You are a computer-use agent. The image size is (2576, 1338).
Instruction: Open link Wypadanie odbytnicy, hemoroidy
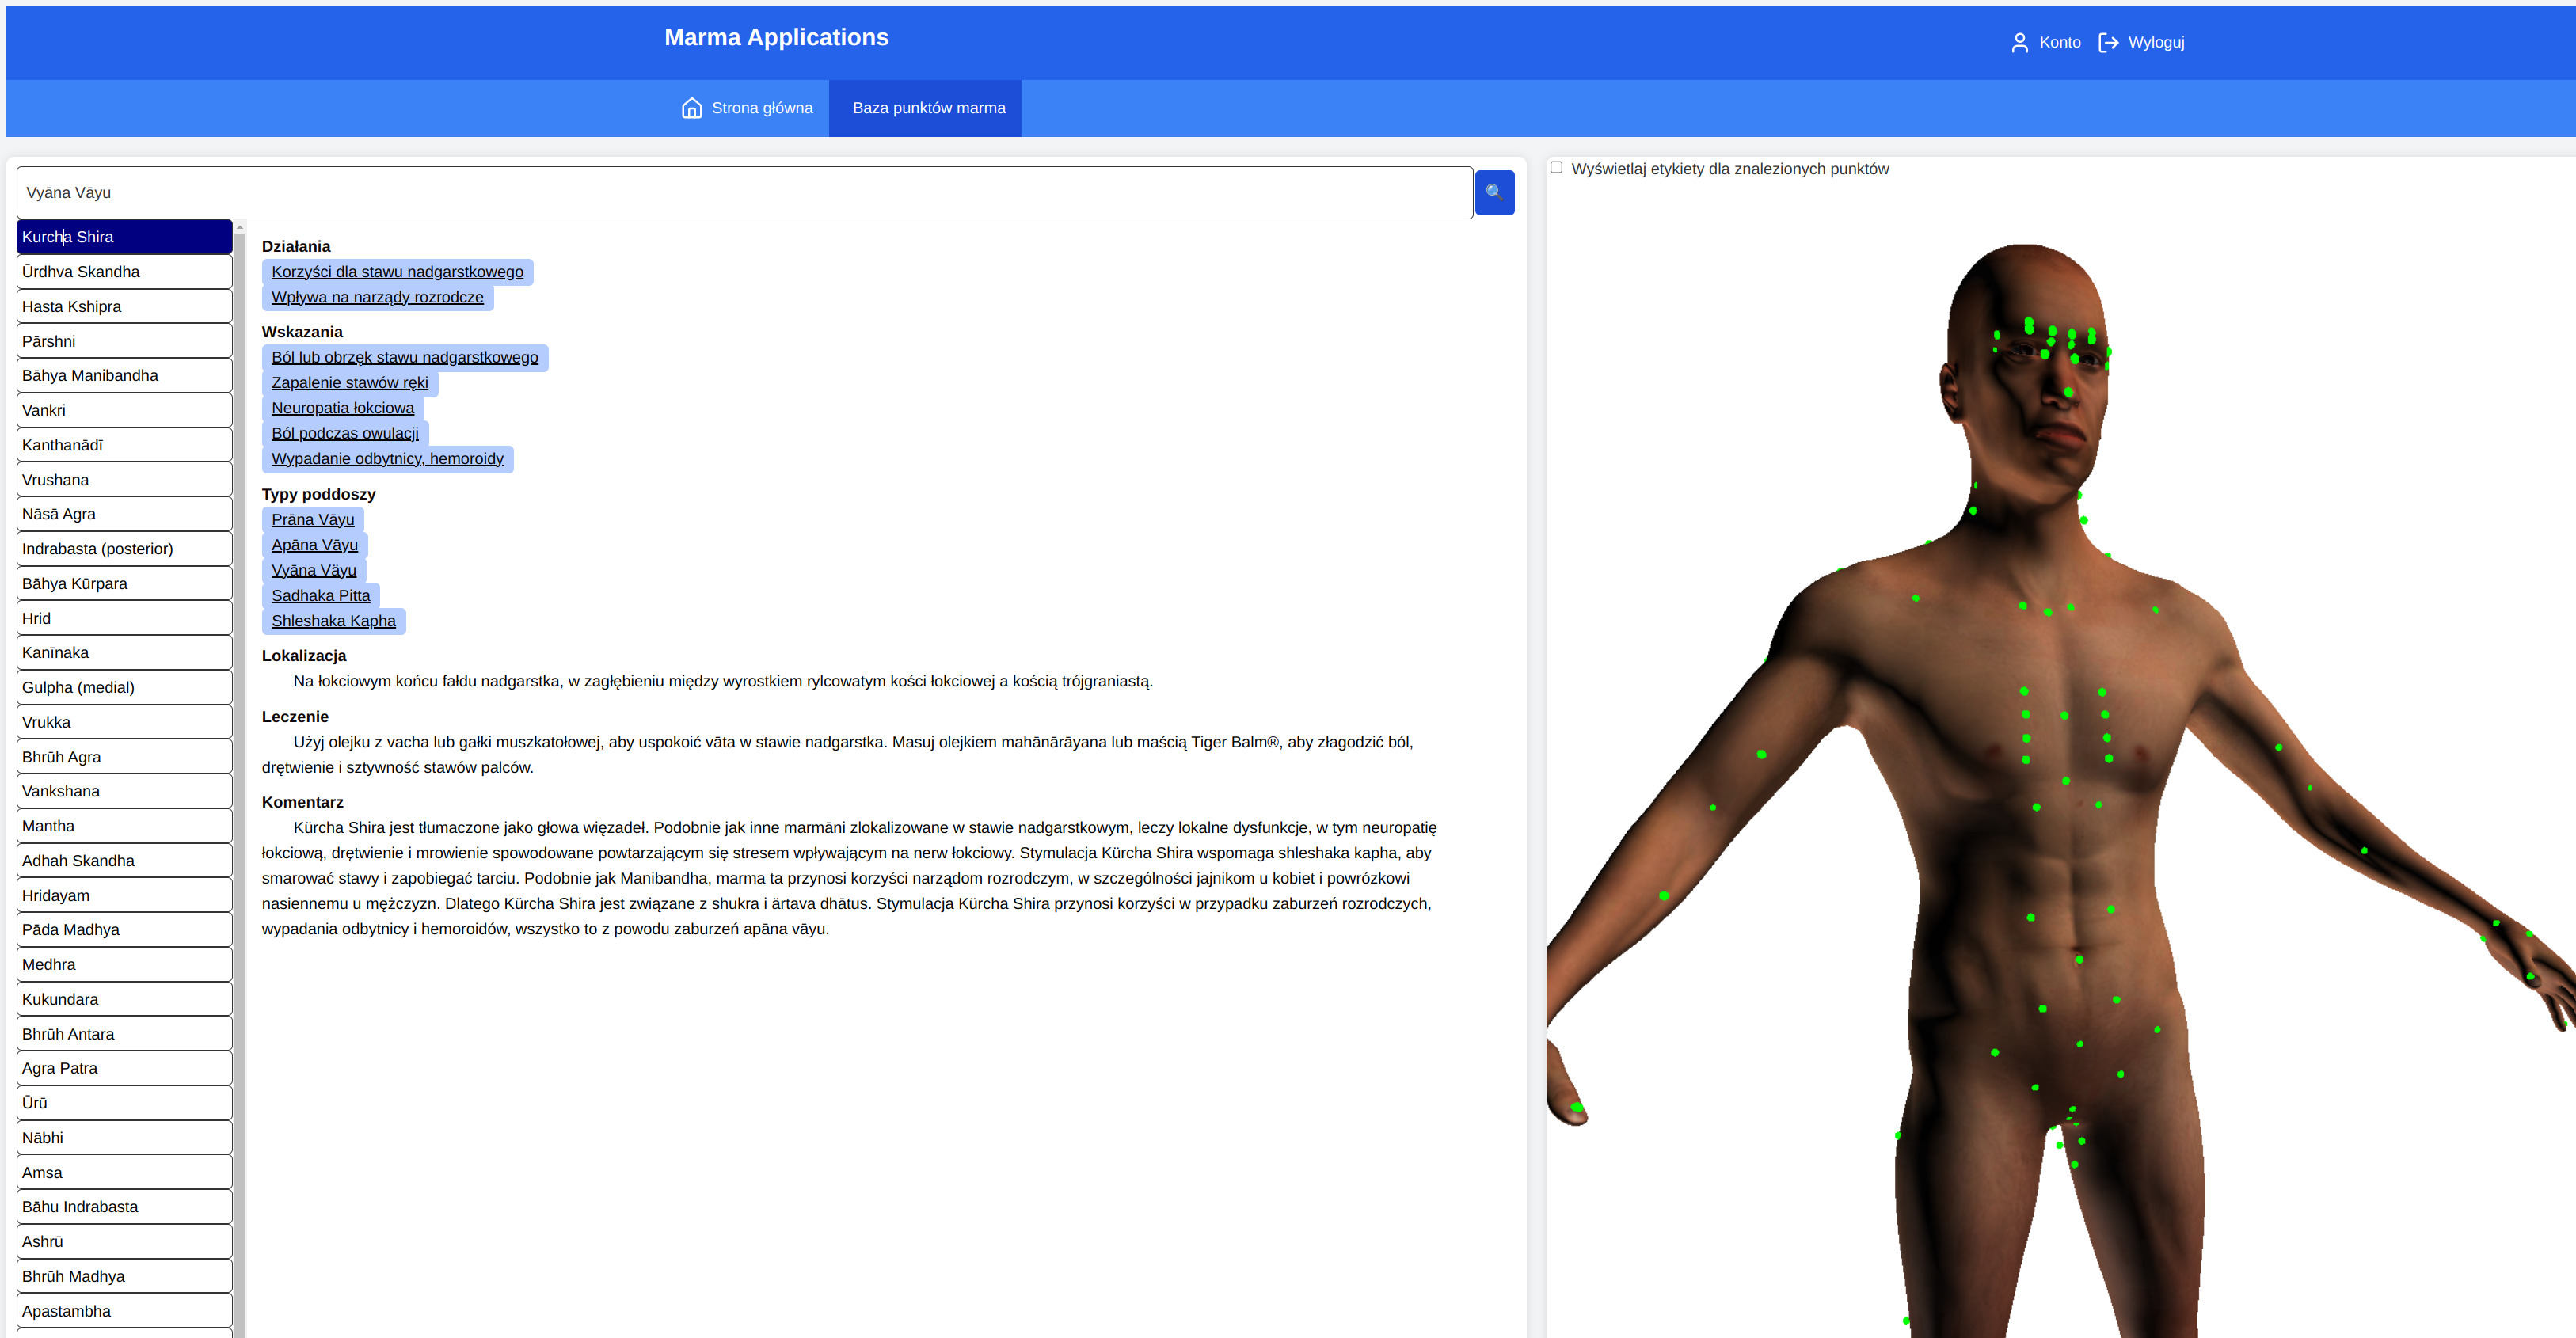(387, 459)
